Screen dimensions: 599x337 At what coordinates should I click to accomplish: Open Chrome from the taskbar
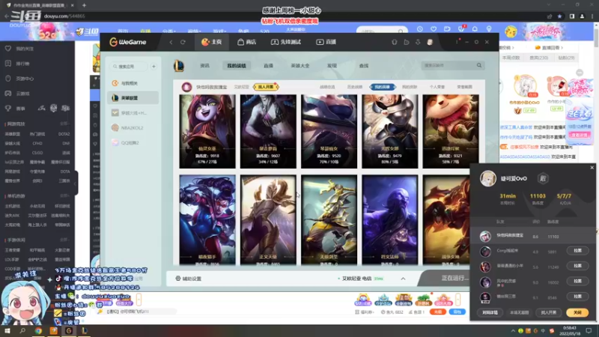[x=38, y=330]
